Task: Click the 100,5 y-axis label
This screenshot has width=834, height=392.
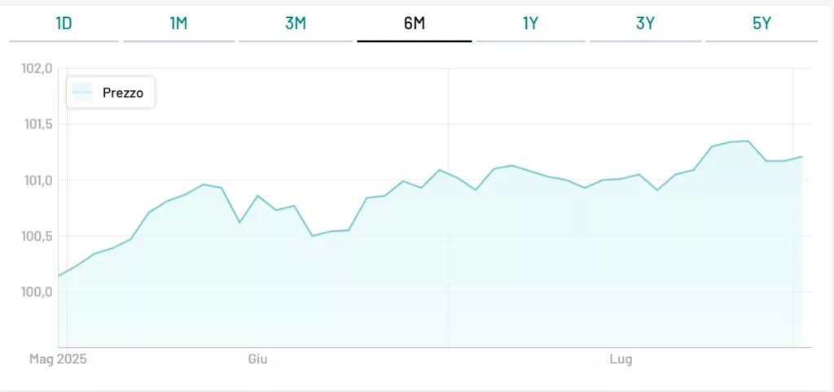Action: [x=37, y=236]
